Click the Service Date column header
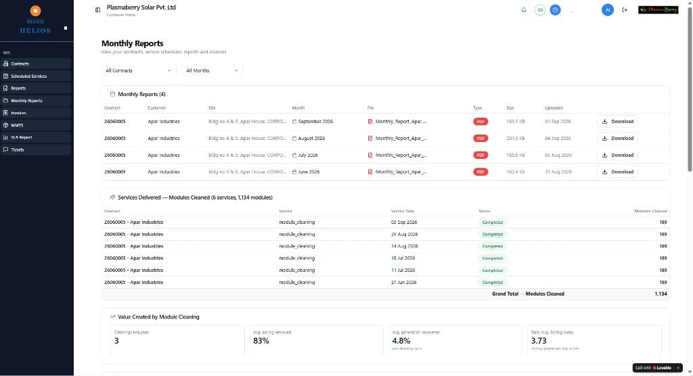The image size is (693, 376). (x=403, y=211)
